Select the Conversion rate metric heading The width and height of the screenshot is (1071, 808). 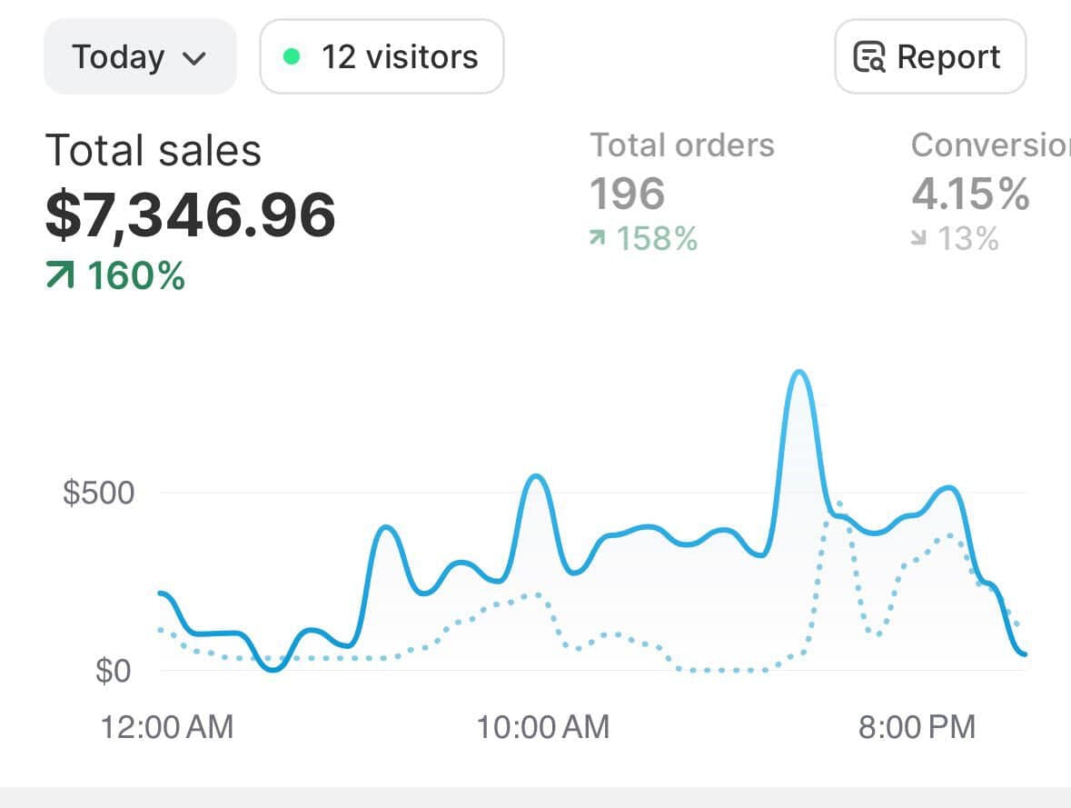pos(990,145)
